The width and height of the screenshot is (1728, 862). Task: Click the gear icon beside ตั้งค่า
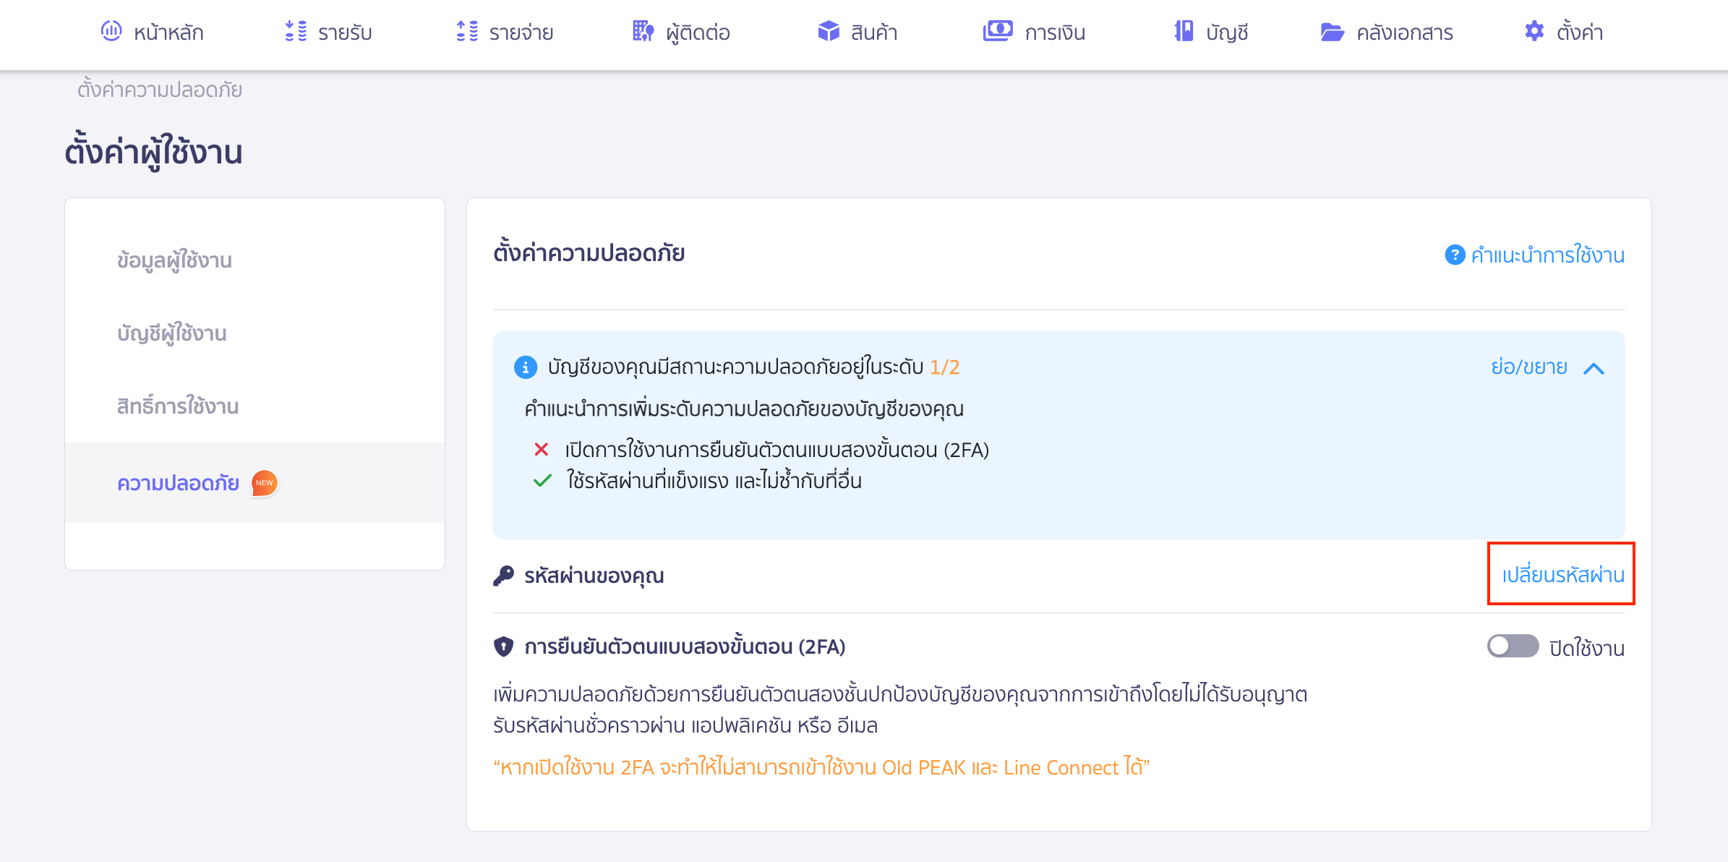pos(1534,31)
